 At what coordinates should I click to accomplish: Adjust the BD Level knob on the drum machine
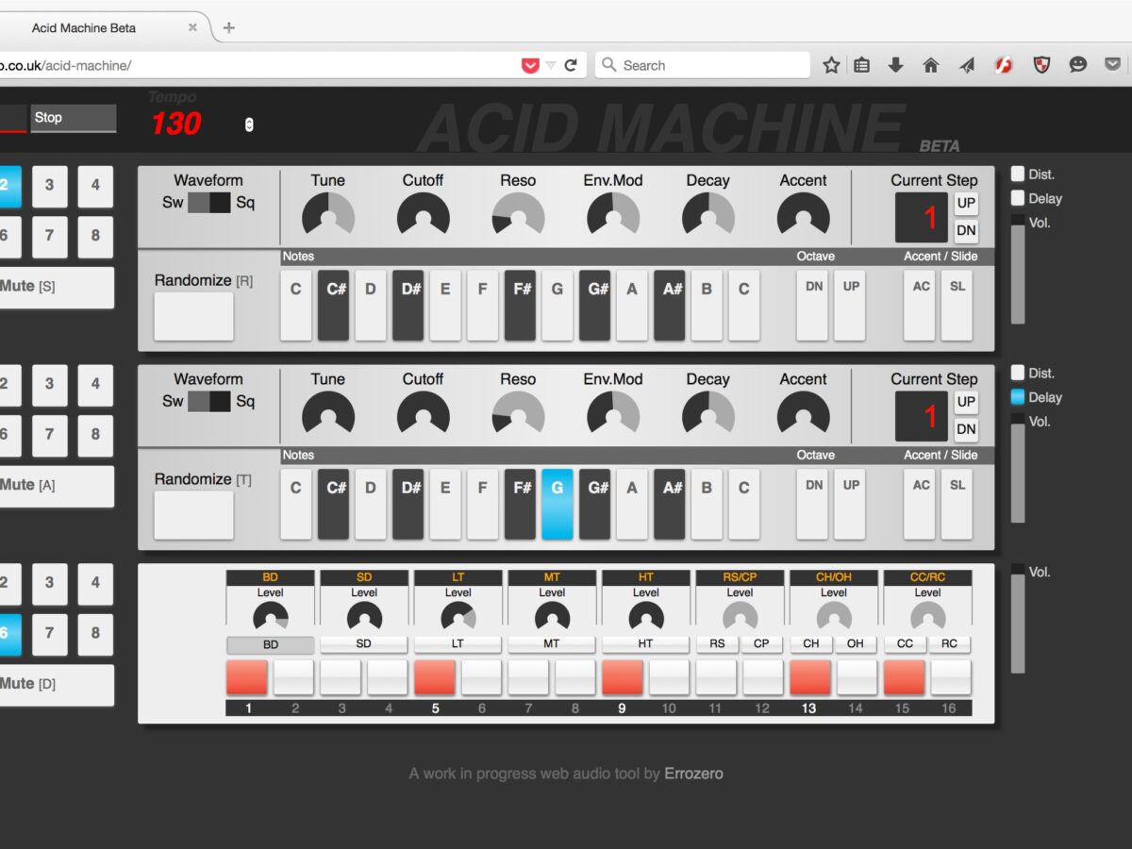(271, 617)
